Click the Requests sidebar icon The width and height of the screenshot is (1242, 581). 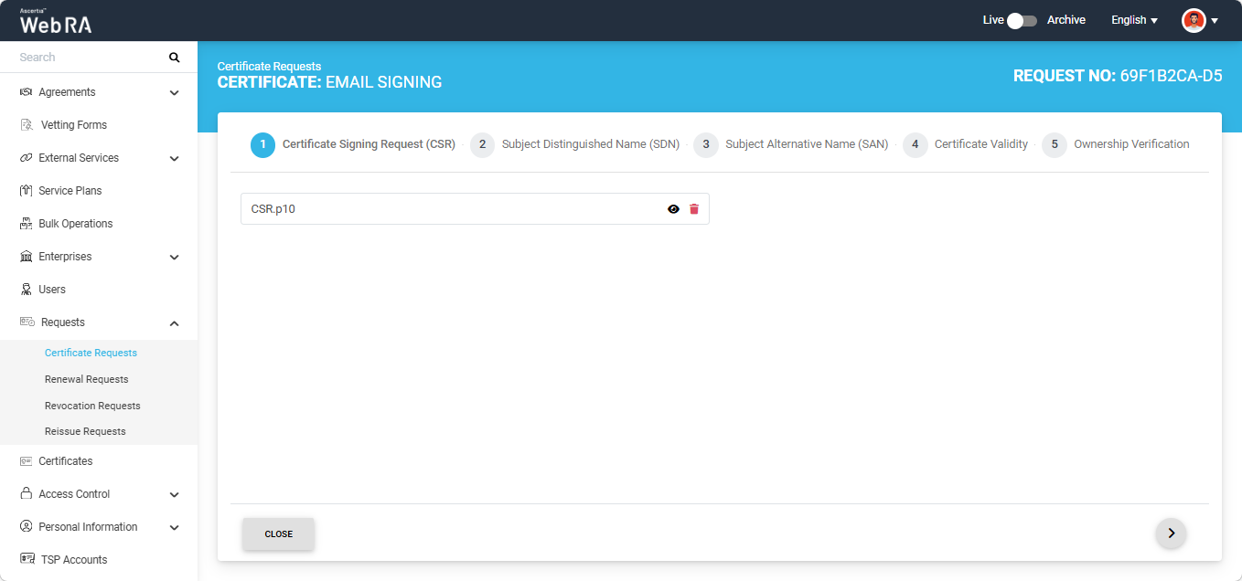pos(27,322)
